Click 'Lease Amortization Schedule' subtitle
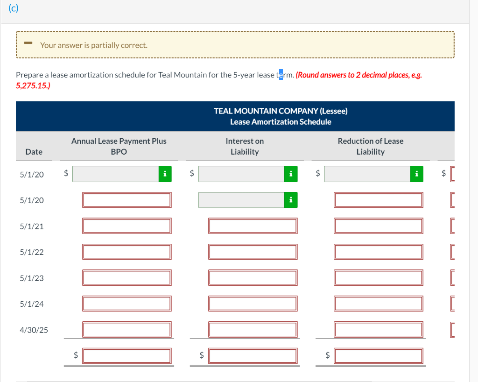Screen dimensions: 478x382 pos(281,121)
